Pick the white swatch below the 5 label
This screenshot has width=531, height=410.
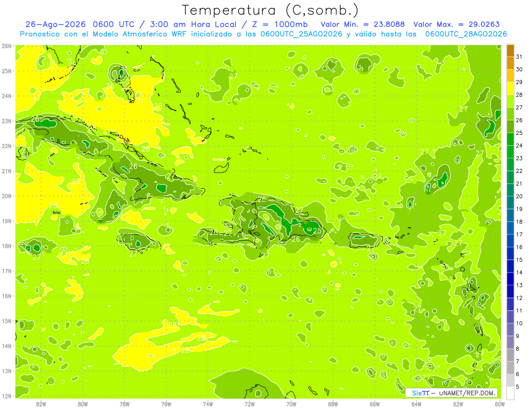coord(510,393)
